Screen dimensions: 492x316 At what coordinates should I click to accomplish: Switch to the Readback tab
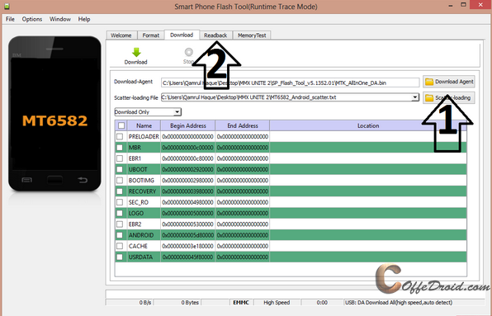(x=215, y=35)
